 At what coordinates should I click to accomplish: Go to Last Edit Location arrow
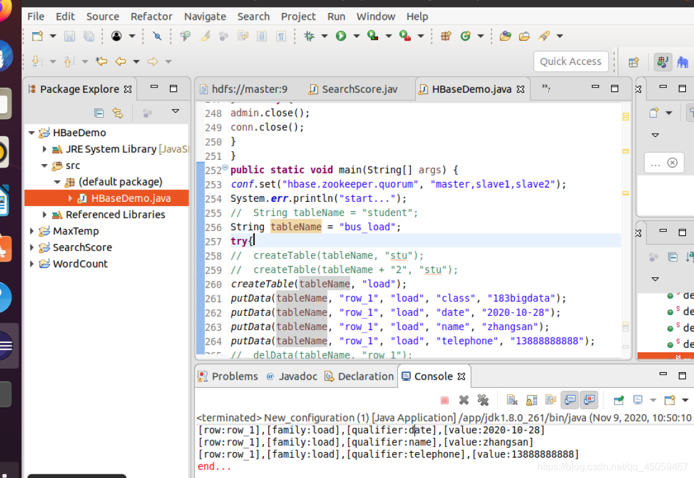click(x=102, y=61)
